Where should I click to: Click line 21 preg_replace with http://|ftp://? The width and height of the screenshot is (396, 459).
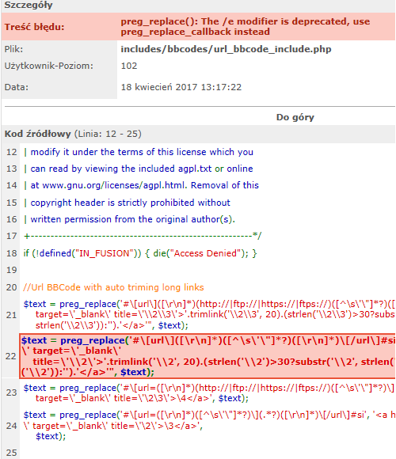(x=209, y=315)
